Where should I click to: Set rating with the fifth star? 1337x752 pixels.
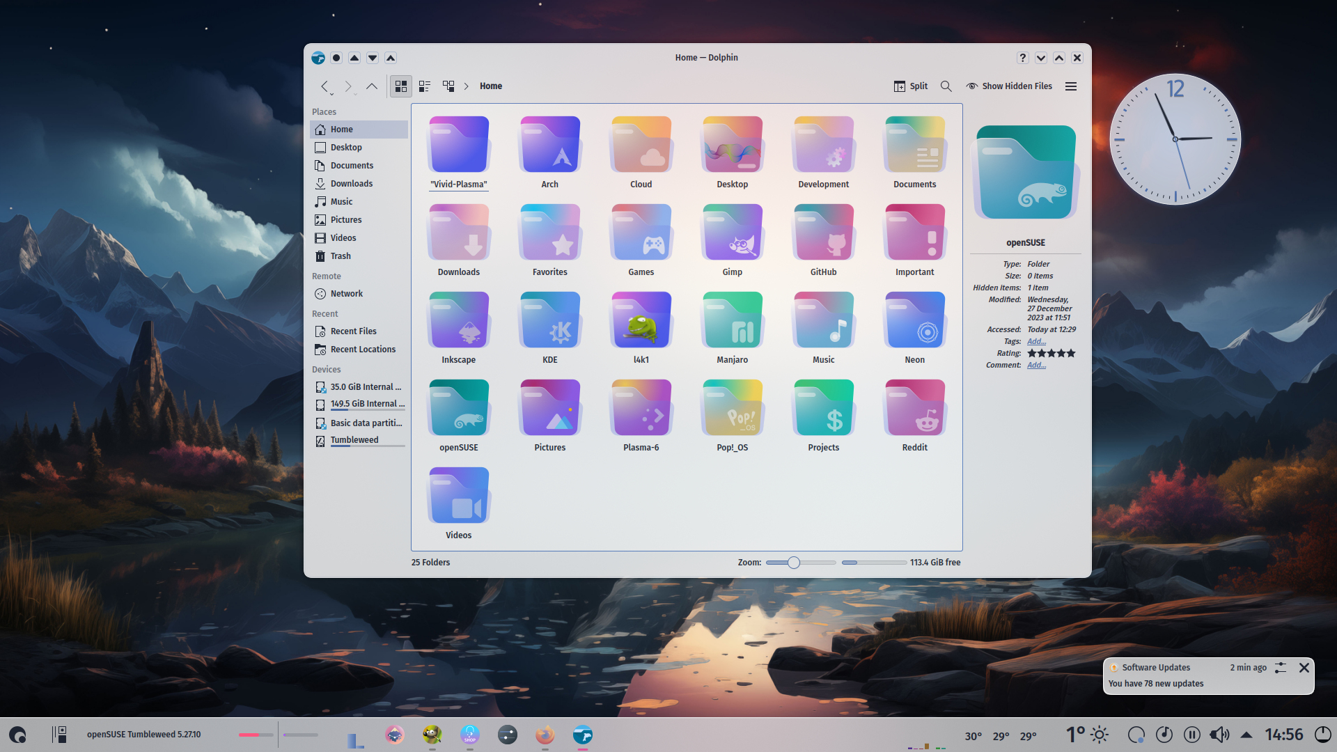[1071, 353]
